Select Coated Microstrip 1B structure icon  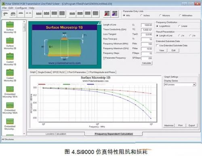10,57
